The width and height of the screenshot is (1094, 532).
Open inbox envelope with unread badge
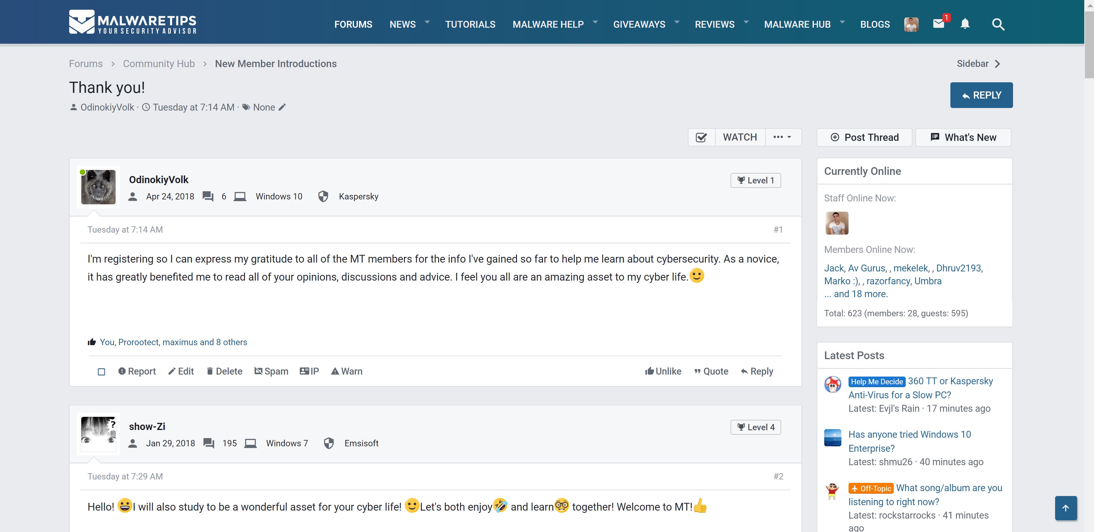coord(939,24)
